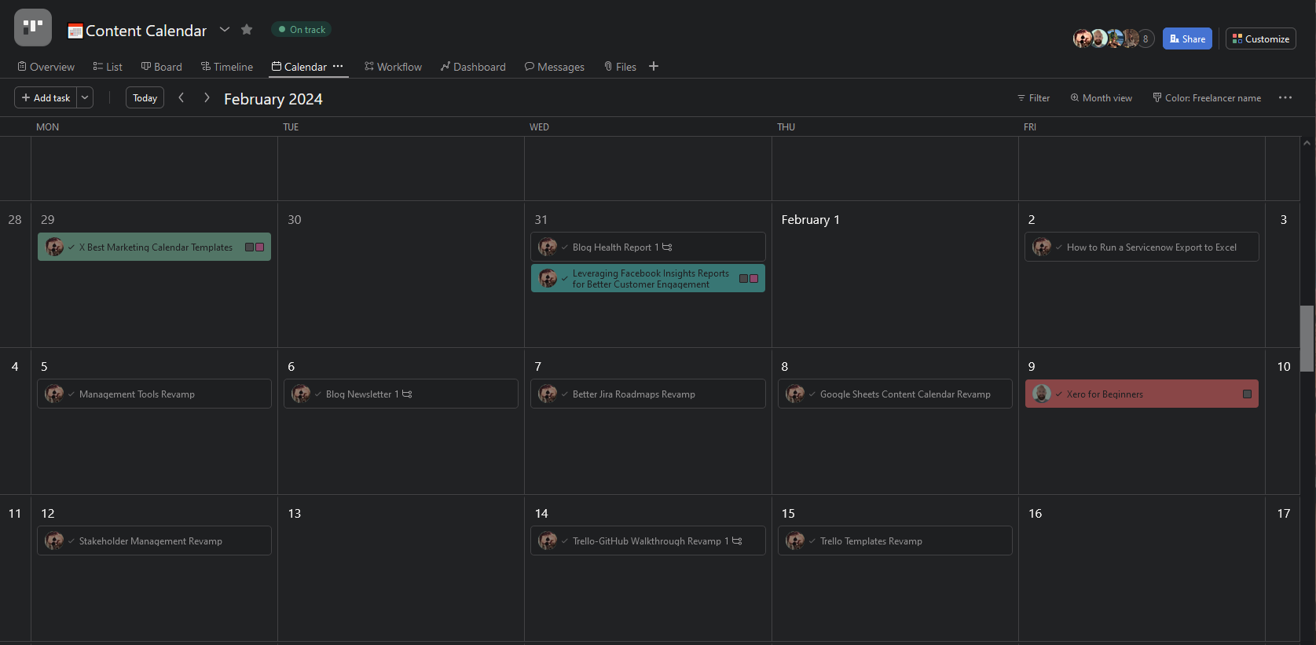Change Color: Freelancer name setting
This screenshot has width=1316, height=645.
click(1207, 98)
